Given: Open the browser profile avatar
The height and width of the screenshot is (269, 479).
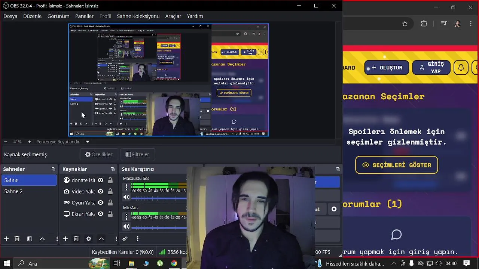Looking at the screenshot, I should 457,24.
